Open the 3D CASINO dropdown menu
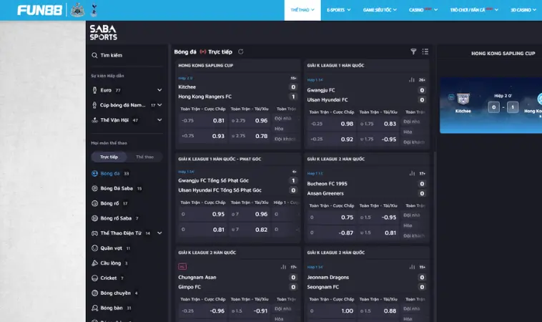The width and height of the screenshot is (542, 322). point(523,10)
